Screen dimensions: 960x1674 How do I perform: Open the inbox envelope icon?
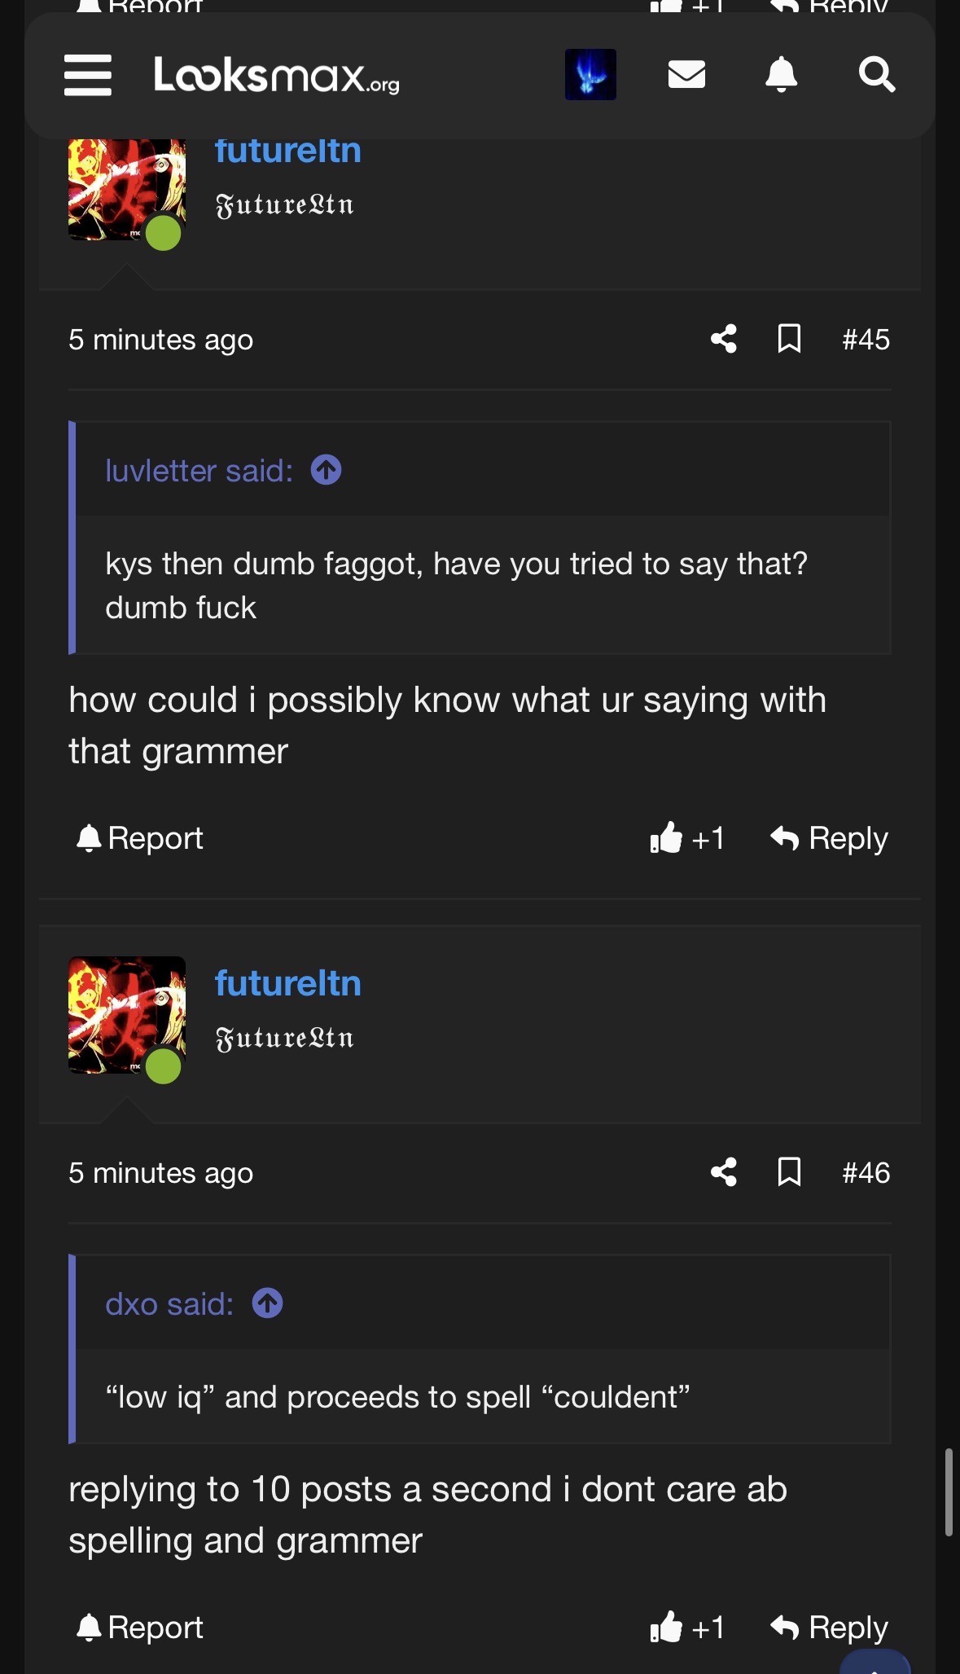pos(686,75)
